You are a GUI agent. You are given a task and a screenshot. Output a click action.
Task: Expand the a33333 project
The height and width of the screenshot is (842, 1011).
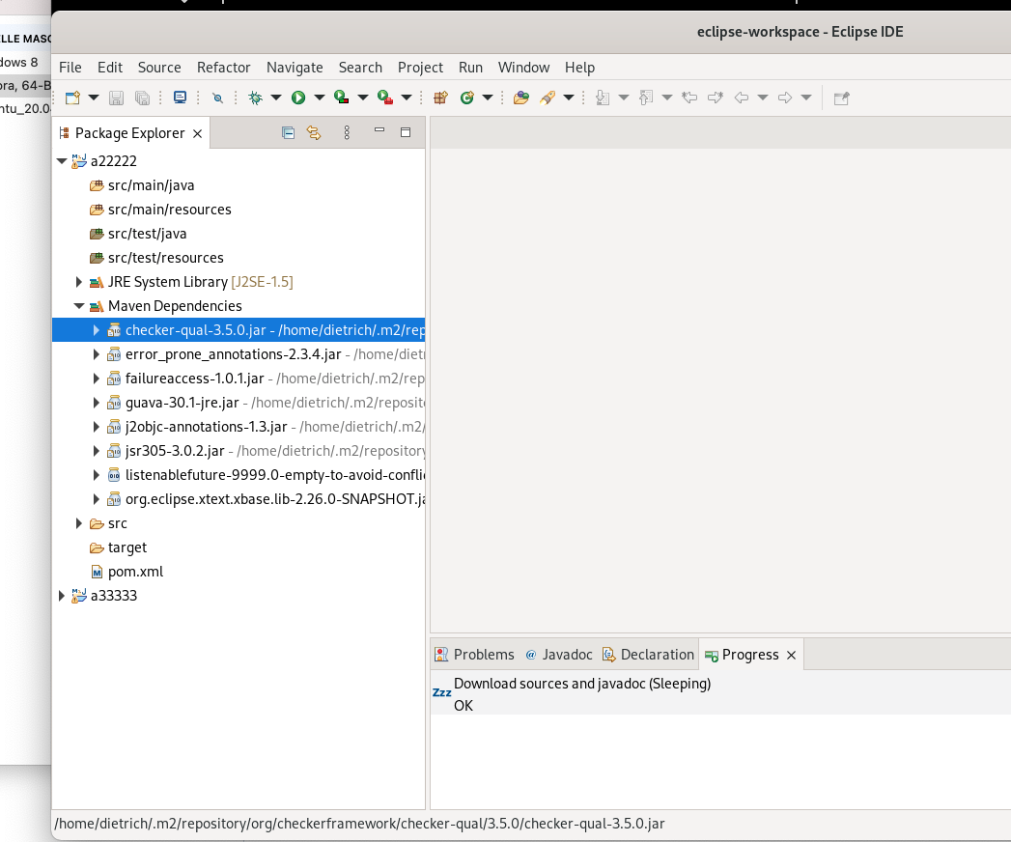pos(61,596)
